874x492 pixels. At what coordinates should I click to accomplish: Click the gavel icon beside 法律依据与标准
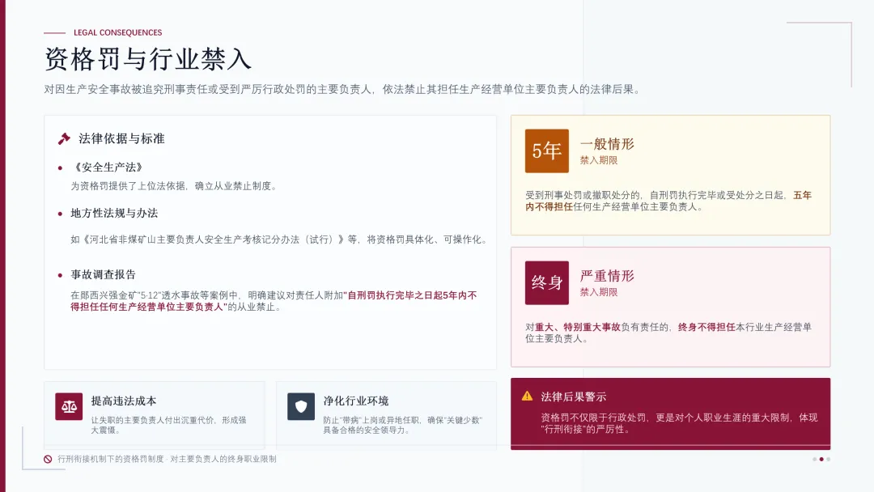click(x=64, y=138)
